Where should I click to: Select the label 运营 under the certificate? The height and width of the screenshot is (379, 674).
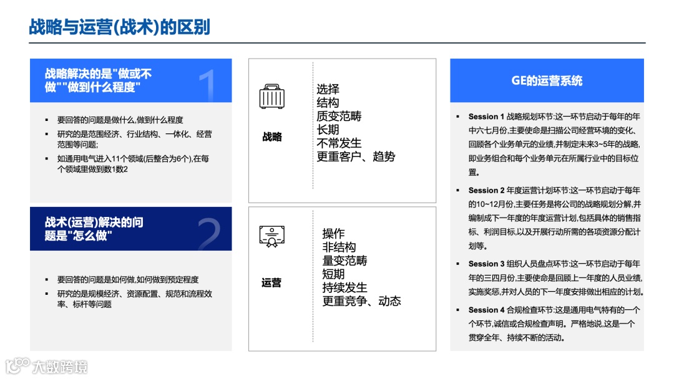[271, 283]
